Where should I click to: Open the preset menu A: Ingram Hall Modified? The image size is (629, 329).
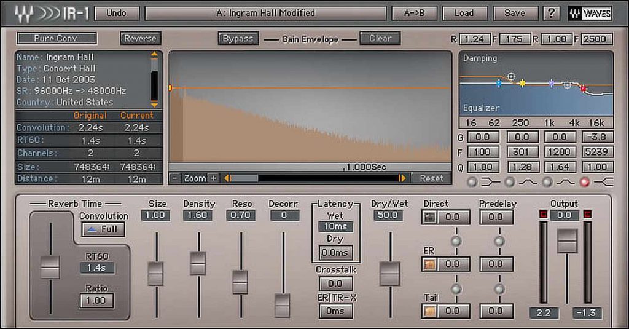click(265, 14)
